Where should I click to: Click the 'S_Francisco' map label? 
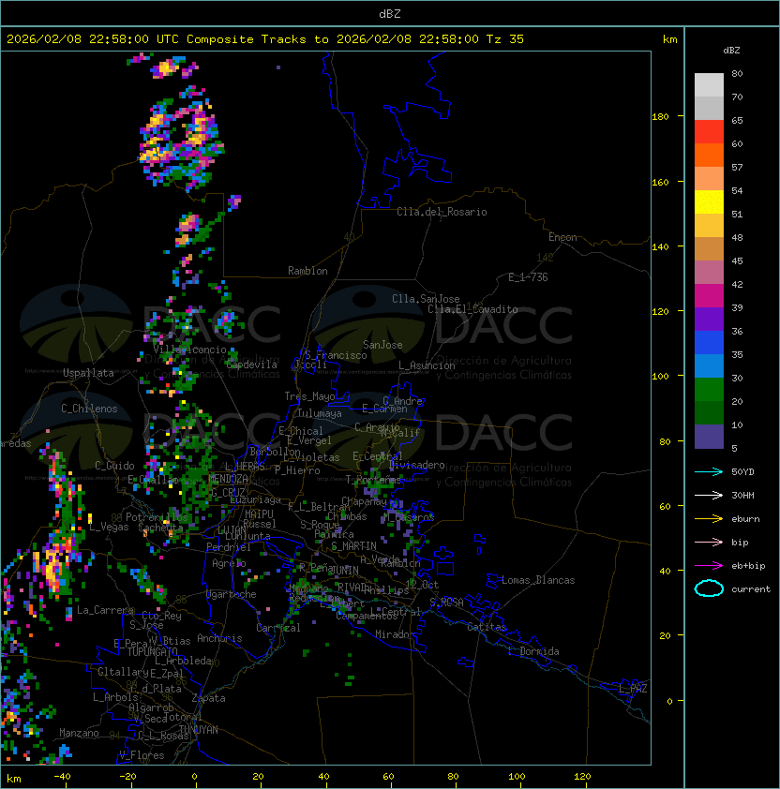(336, 355)
